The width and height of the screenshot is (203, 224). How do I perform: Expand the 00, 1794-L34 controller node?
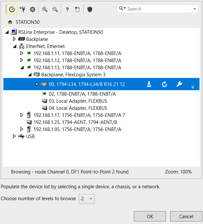pos(37,84)
